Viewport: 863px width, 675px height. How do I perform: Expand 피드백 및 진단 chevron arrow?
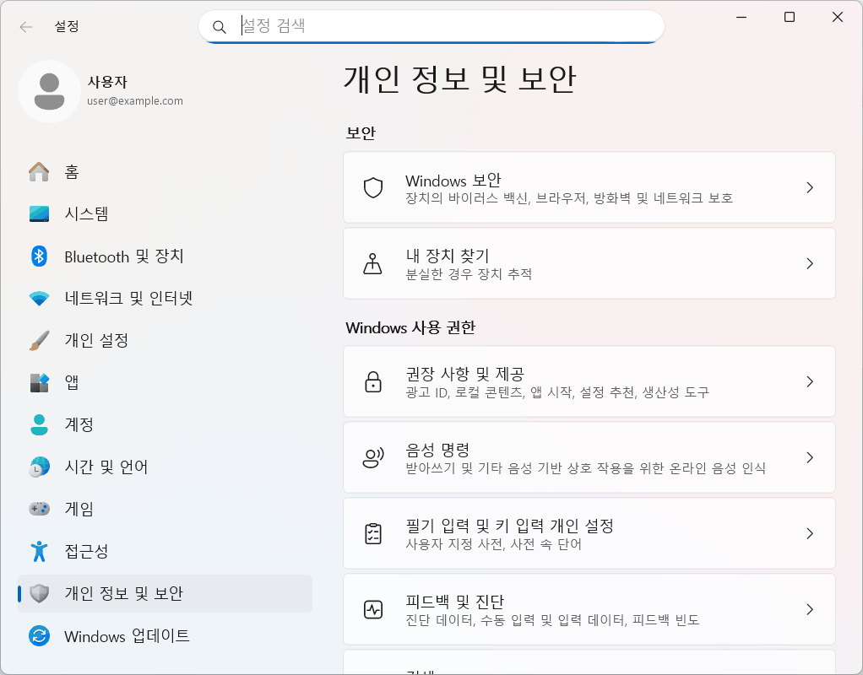[x=810, y=609]
